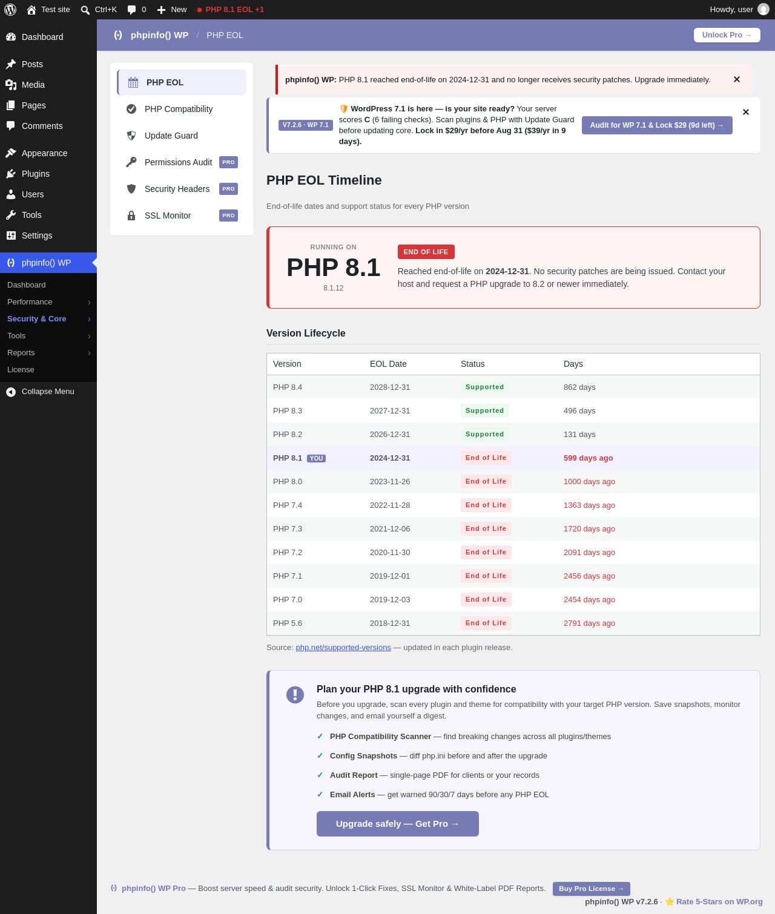Click the '2791 days ago' cell

[589, 623]
